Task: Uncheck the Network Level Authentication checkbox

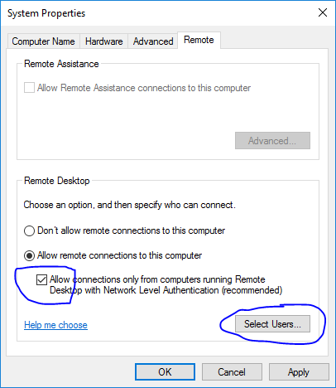Action: (x=41, y=280)
